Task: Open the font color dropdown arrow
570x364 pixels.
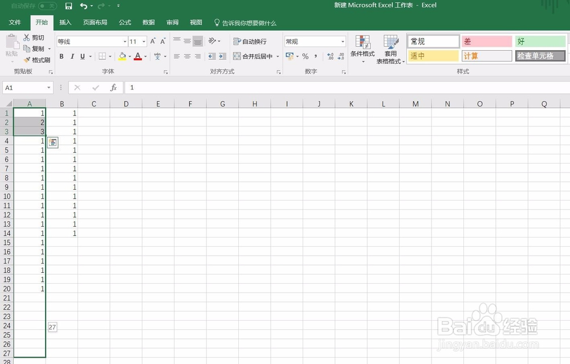Action: [x=145, y=56]
